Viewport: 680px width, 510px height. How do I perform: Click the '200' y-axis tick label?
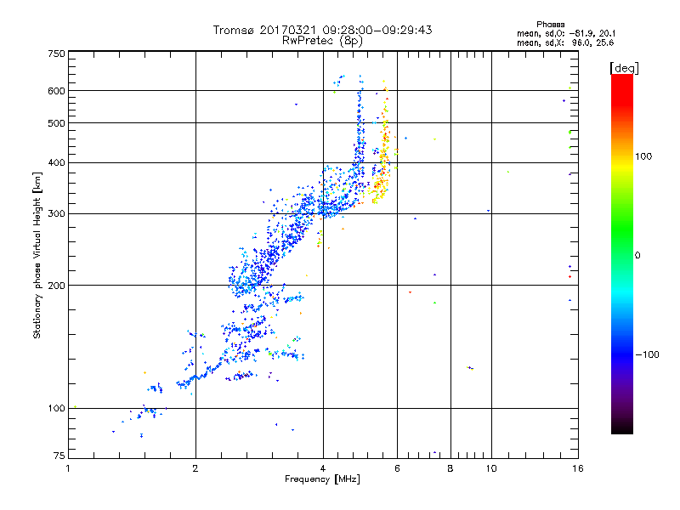click(56, 286)
